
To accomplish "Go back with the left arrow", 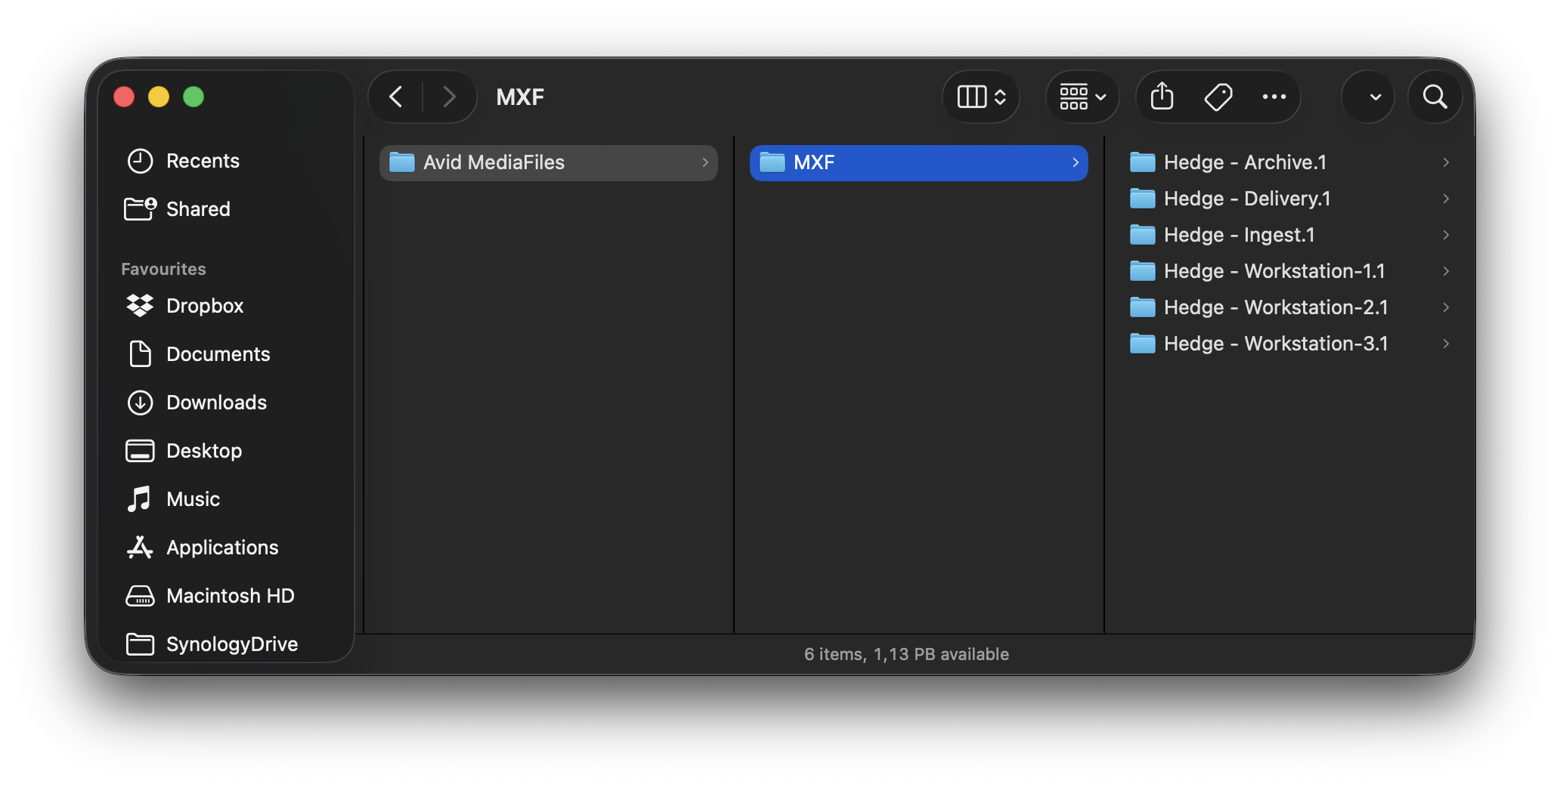I will pyautogui.click(x=396, y=97).
